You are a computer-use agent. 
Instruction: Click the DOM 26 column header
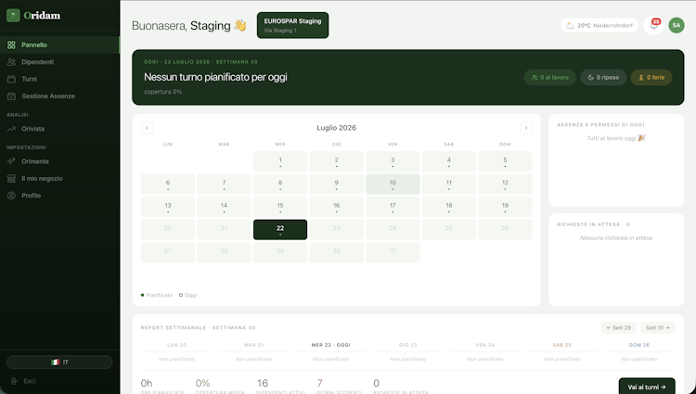pyautogui.click(x=639, y=345)
